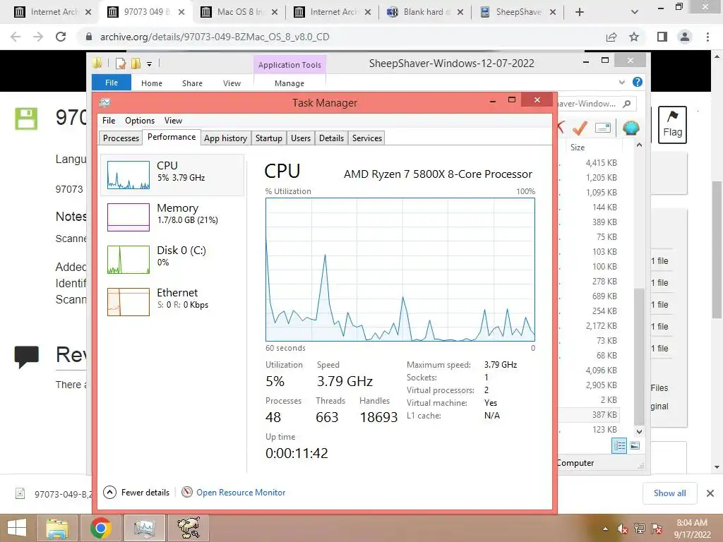Close Chrome downloads bar
723x542 pixels.
pos(710,493)
